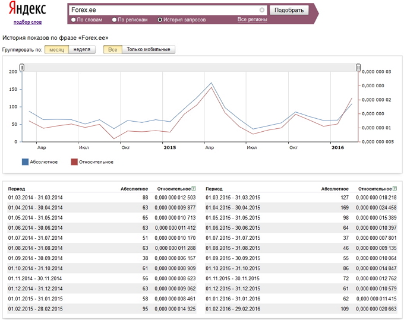Open help icon beside right Относительное header
Screen dimensions: 404x320
pyautogui.click(x=394, y=189)
